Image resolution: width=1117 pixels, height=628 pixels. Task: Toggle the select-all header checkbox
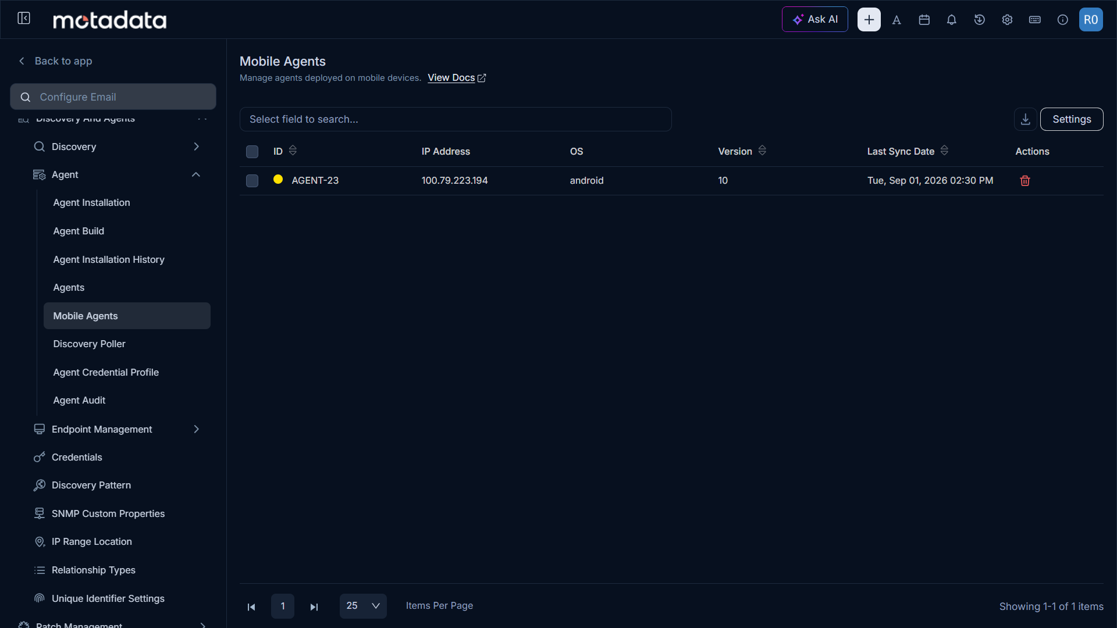point(252,152)
